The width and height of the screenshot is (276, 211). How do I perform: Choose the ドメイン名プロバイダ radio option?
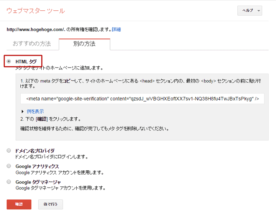(9, 151)
